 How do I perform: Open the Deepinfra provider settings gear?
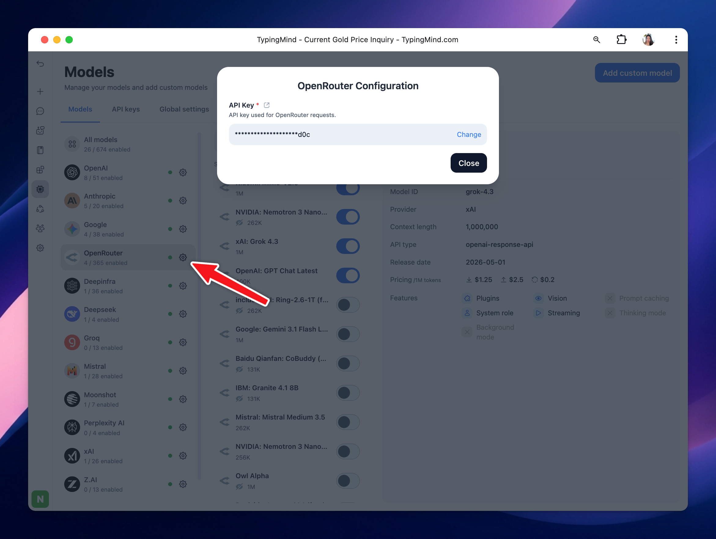point(183,286)
